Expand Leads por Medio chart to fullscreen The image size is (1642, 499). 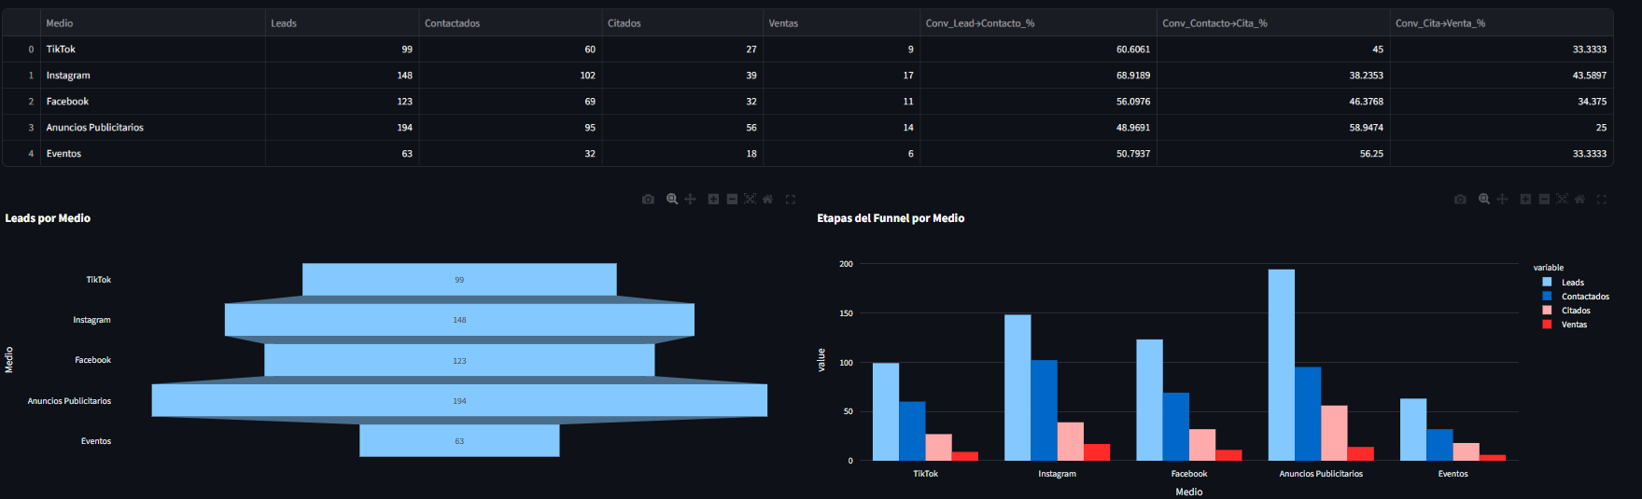[x=790, y=200]
